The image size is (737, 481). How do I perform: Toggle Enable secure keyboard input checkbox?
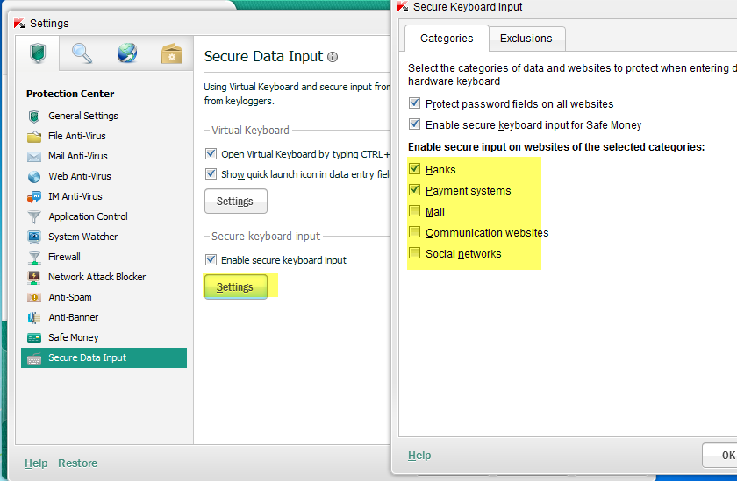coord(211,259)
